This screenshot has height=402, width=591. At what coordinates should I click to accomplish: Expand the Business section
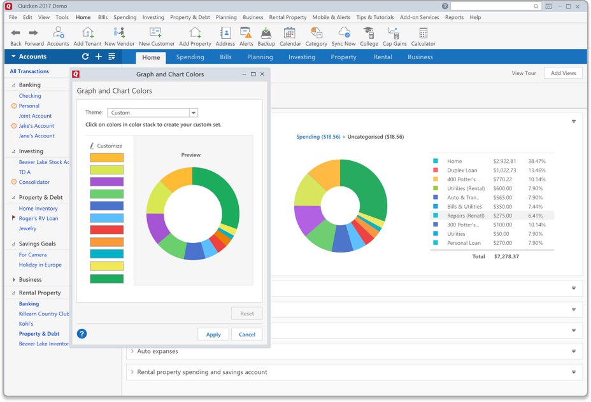coord(14,280)
